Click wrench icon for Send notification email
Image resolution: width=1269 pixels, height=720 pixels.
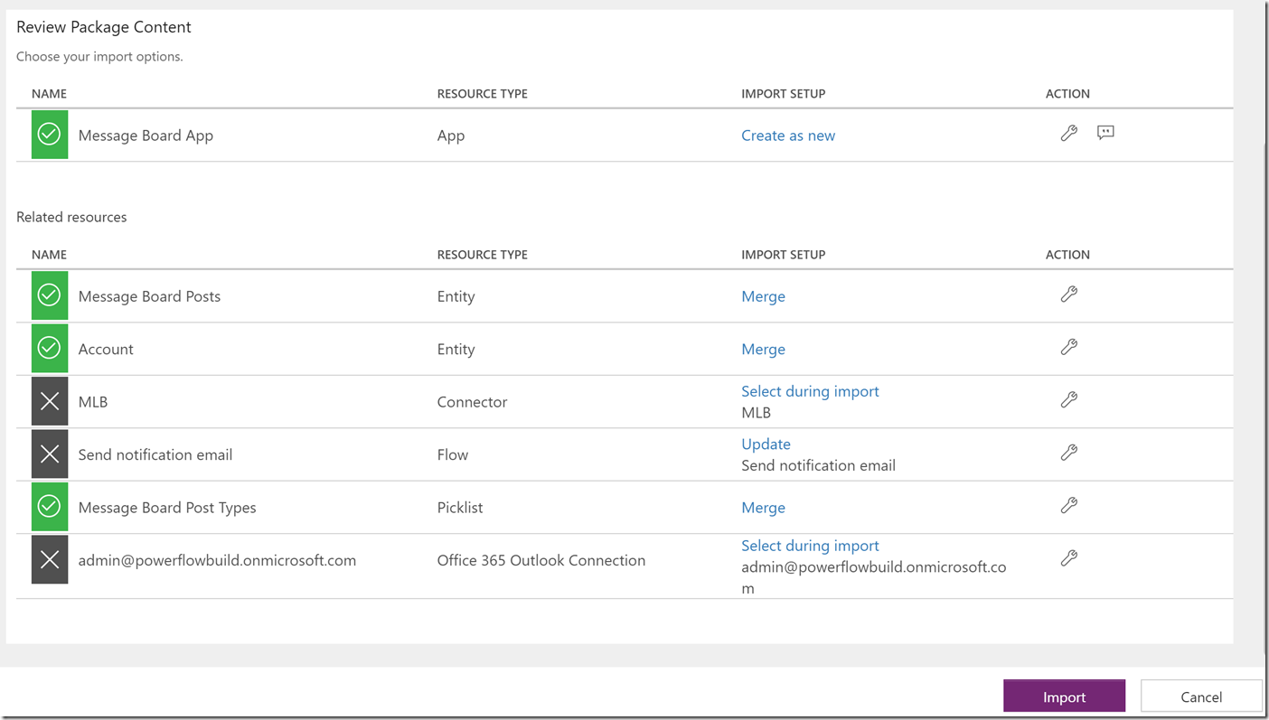[x=1068, y=453]
